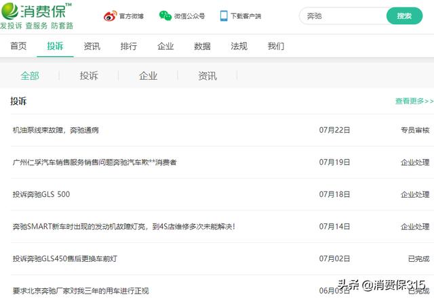Click the WeChat 微信公众号 icon
The image size is (434, 299).
165,16
